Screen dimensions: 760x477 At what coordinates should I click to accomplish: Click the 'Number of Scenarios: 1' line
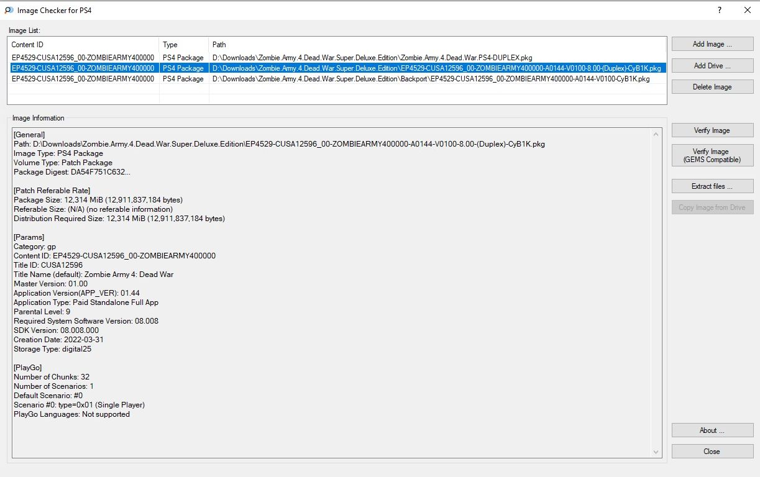53,386
